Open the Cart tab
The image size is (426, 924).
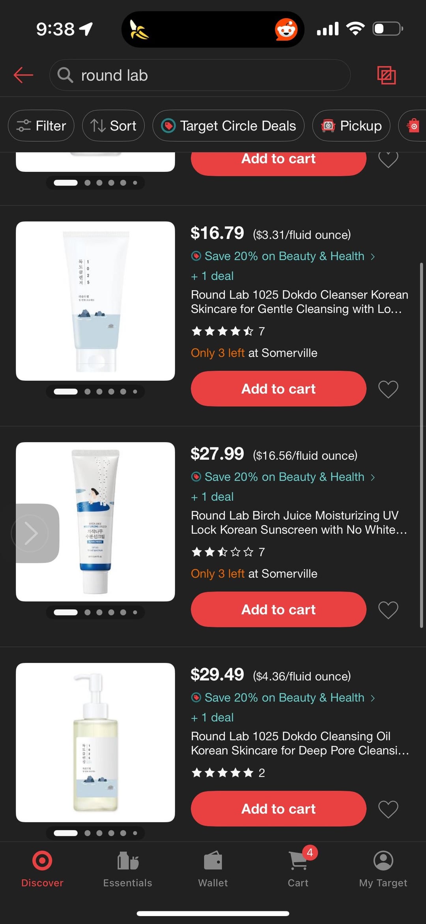pyautogui.click(x=298, y=868)
